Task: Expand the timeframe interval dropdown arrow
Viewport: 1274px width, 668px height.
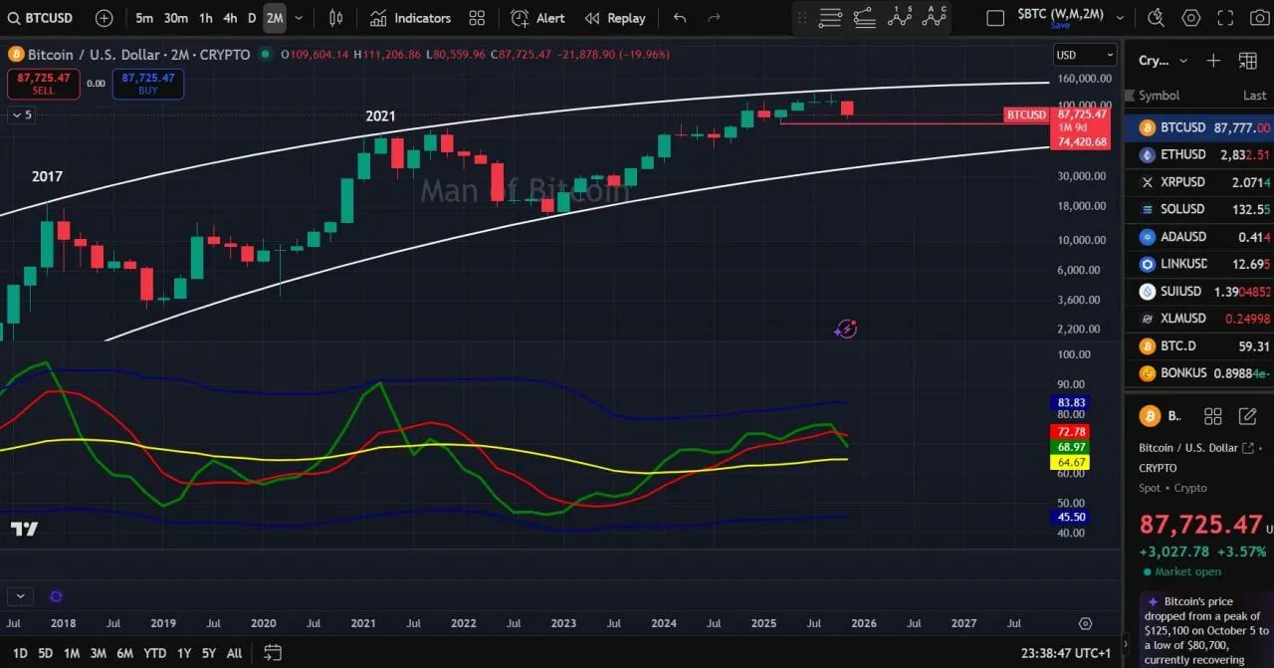Action: tap(299, 18)
